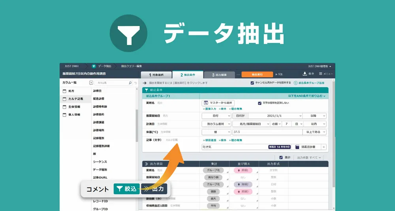Open the 平均 aggregate dropdown
The width and height of the screenshot is (395, 211).
tap(213, 205)
